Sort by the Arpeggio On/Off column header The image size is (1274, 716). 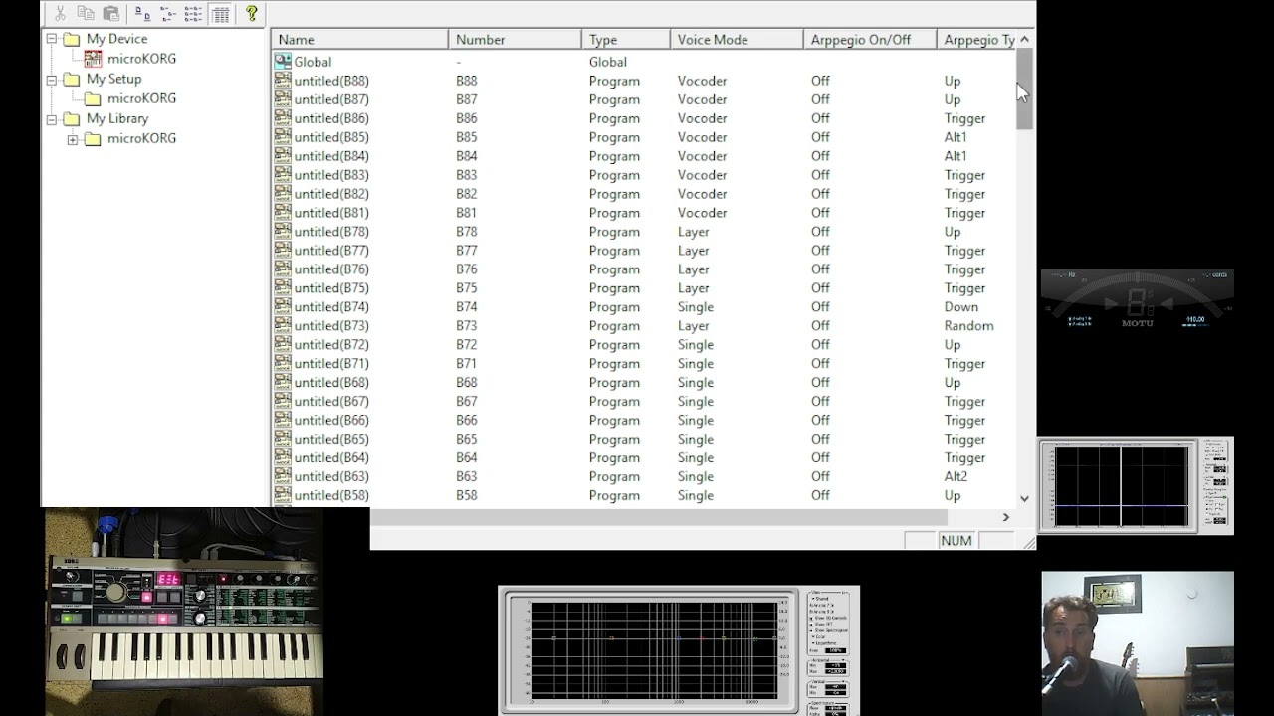[870, 40]
